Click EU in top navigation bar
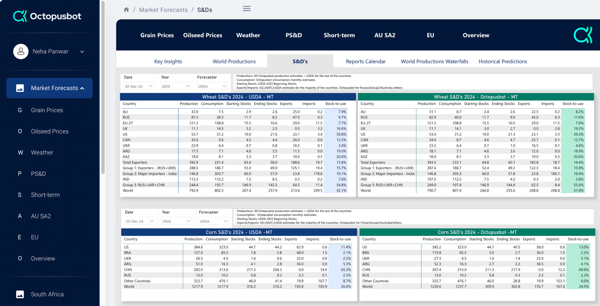The width and height of the screenshot is (600, 306). click(430, 35)
